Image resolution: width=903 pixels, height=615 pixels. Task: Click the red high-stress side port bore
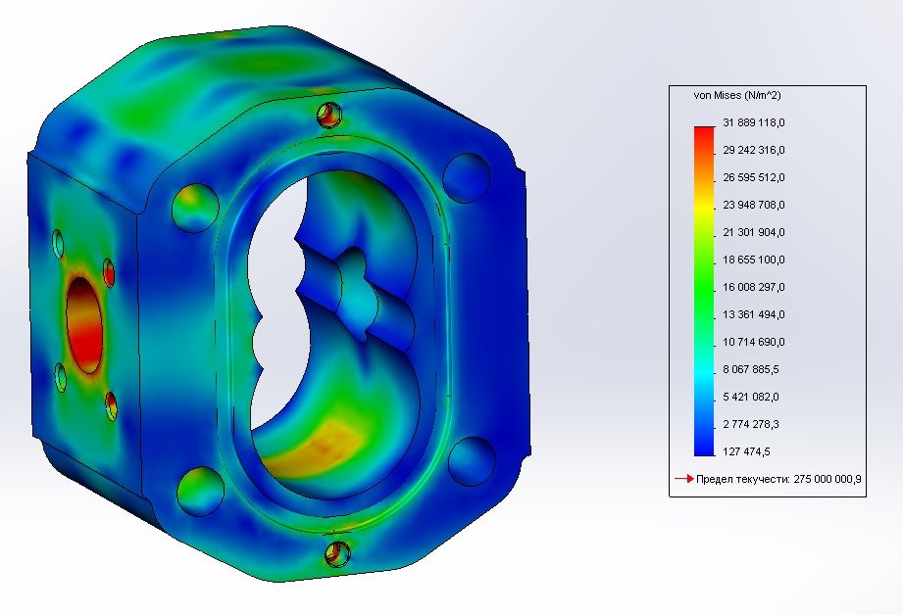[84, 325]
